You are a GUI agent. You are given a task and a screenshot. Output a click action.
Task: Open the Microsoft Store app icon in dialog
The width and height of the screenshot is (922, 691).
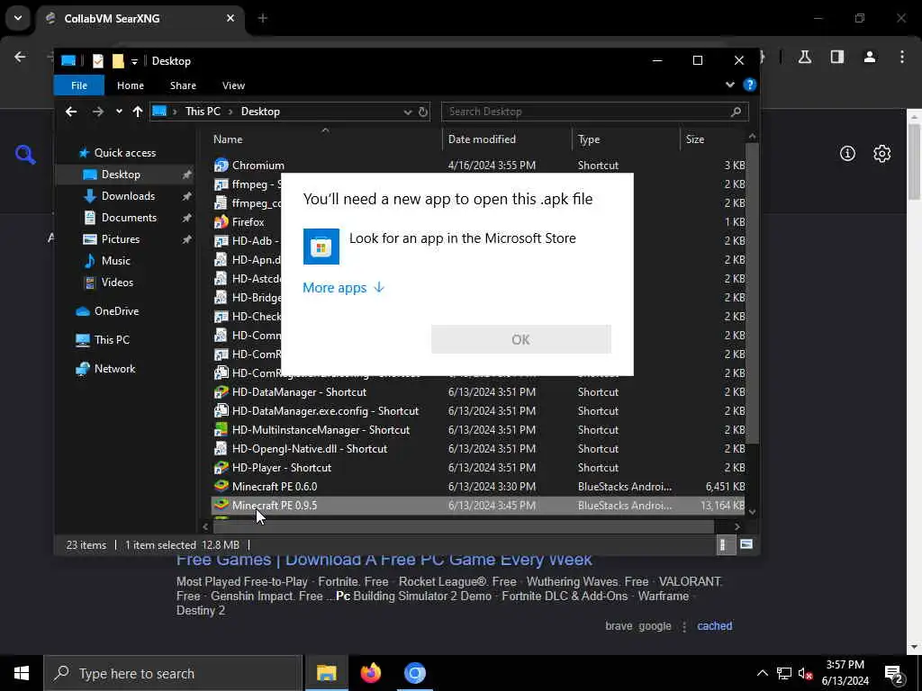[x=321, y=247]
